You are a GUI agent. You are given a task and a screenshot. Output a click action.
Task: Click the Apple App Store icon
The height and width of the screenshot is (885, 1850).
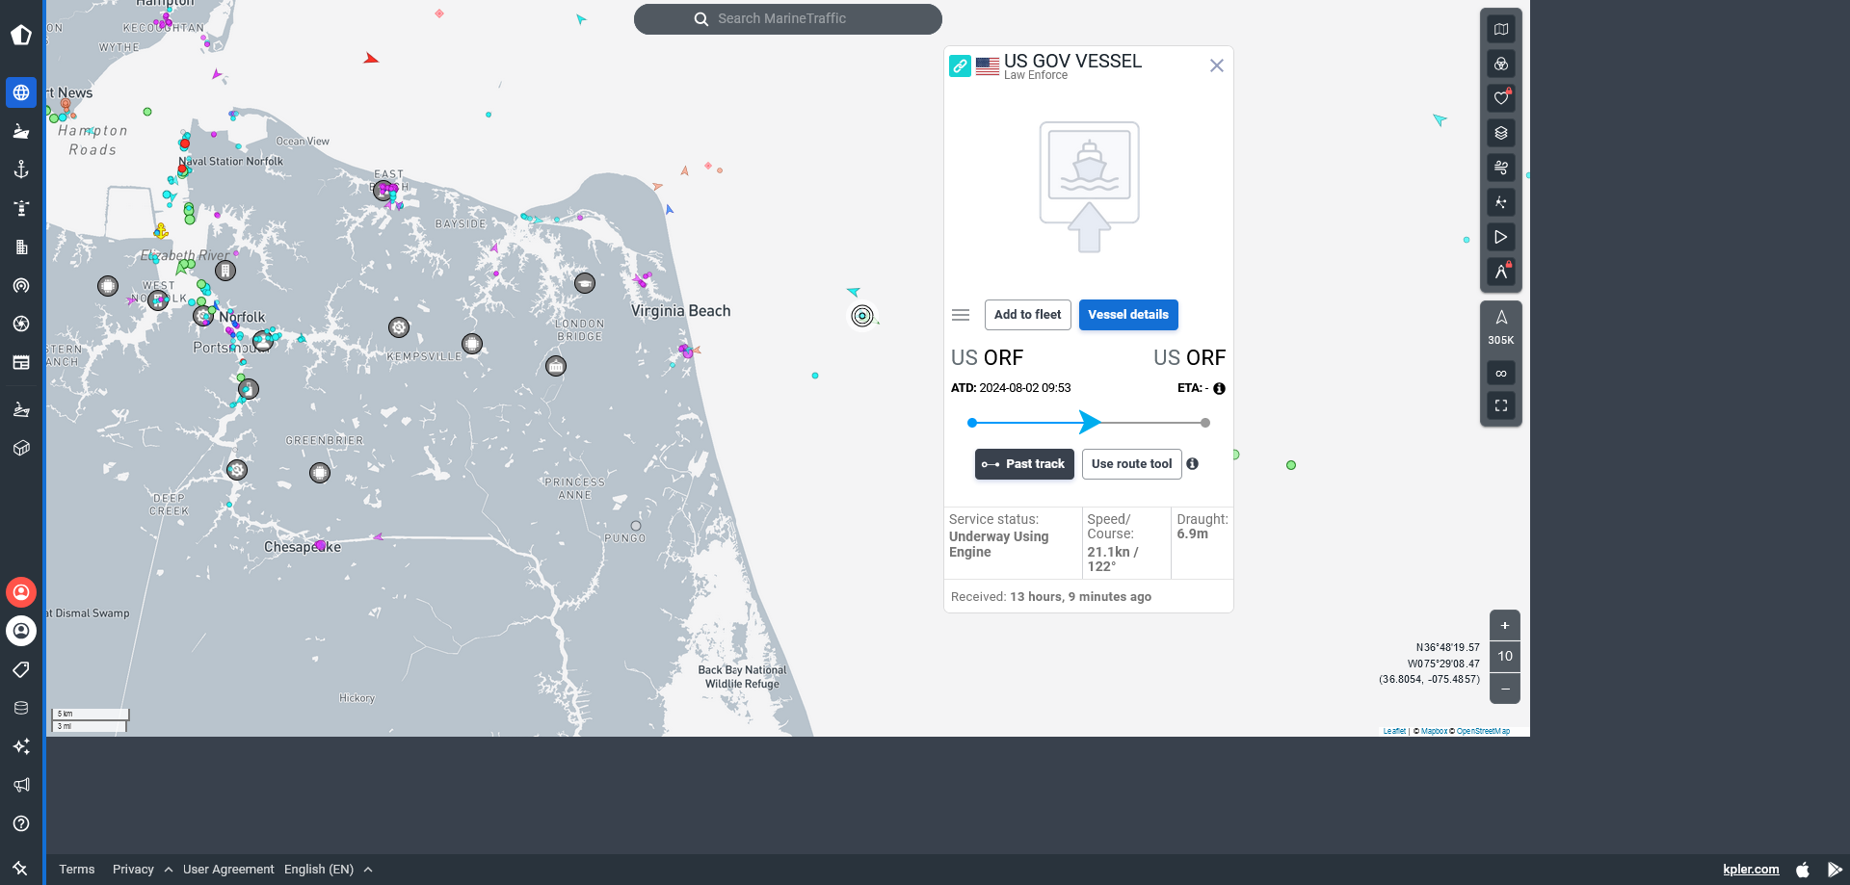tap(1803, 870)
